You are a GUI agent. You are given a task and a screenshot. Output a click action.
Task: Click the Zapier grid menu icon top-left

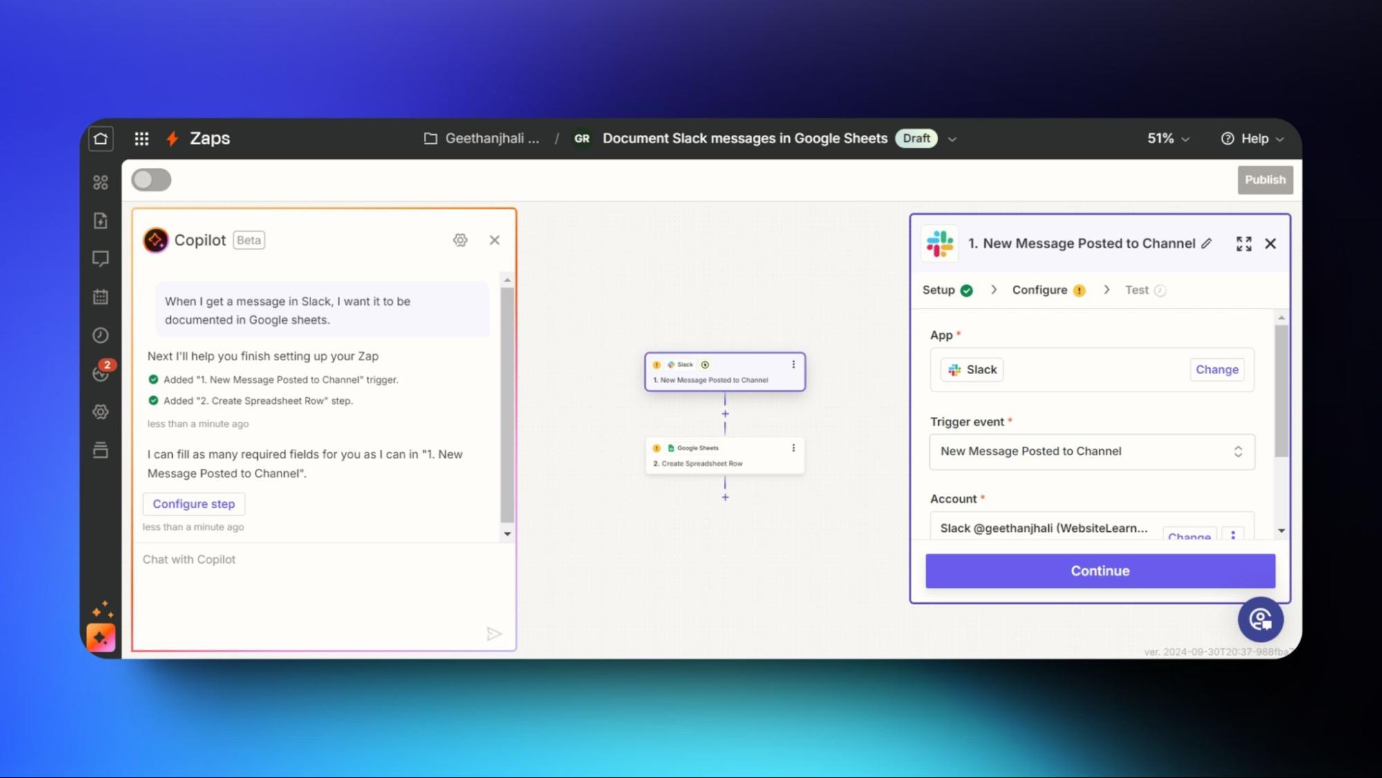(x=142, y=138)
